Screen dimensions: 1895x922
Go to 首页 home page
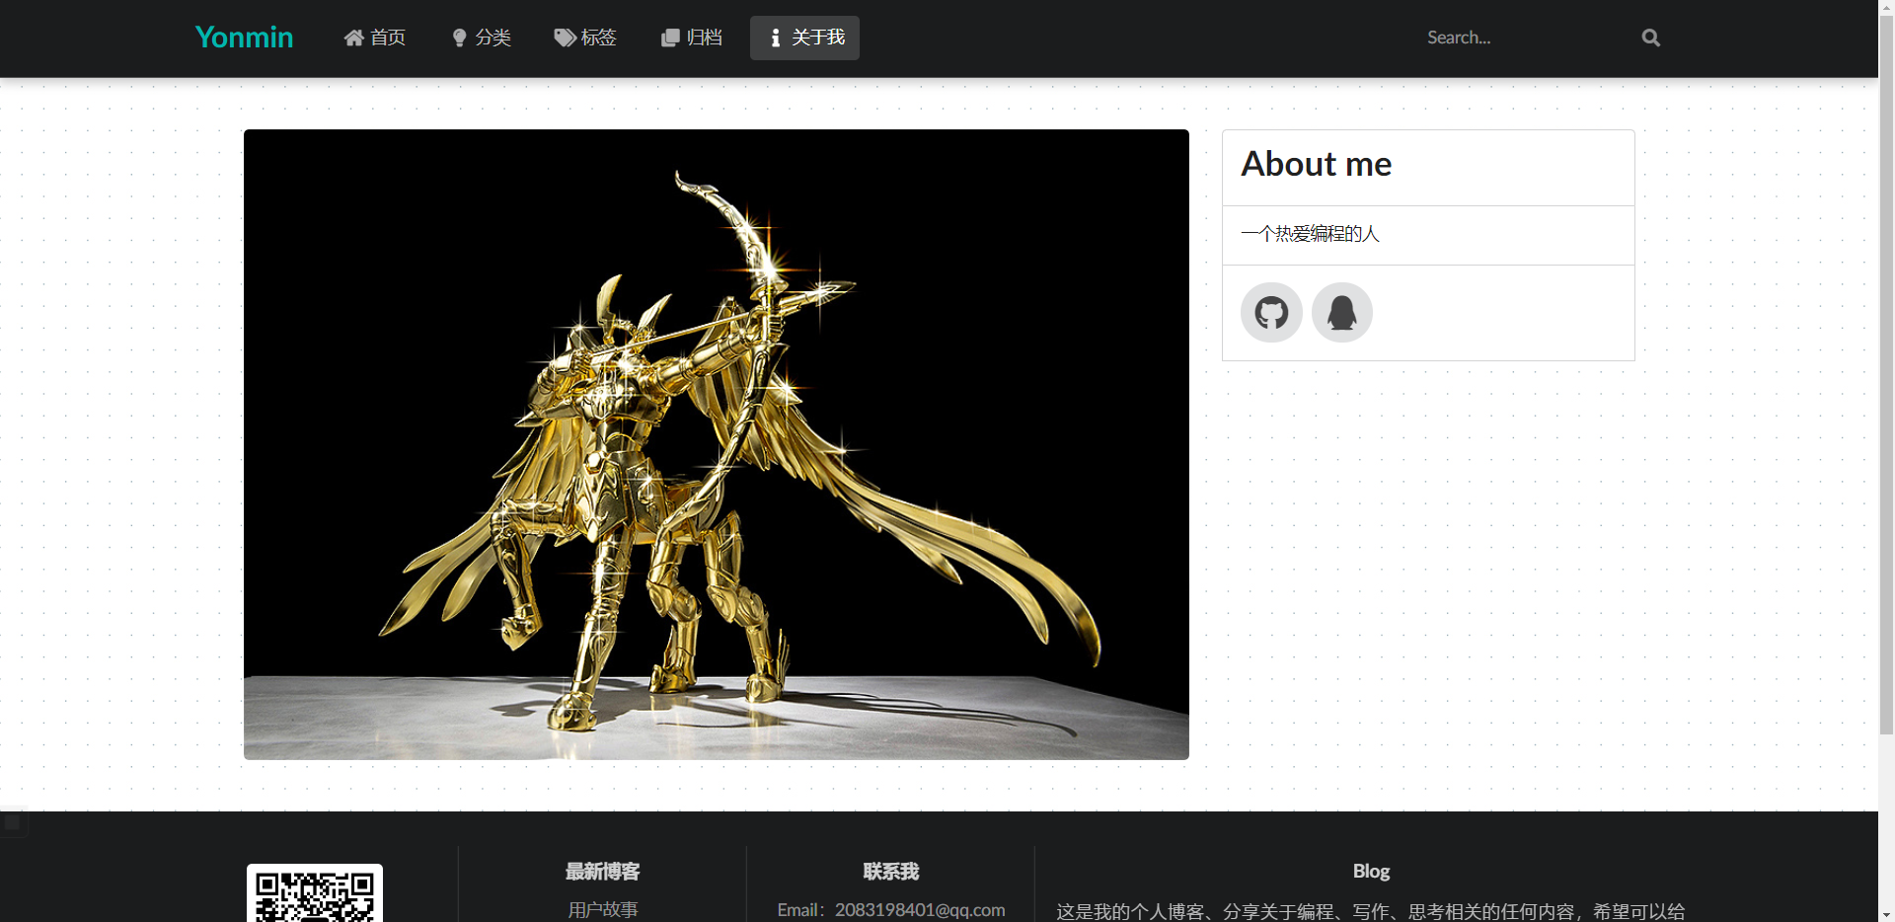click(374, 38)
